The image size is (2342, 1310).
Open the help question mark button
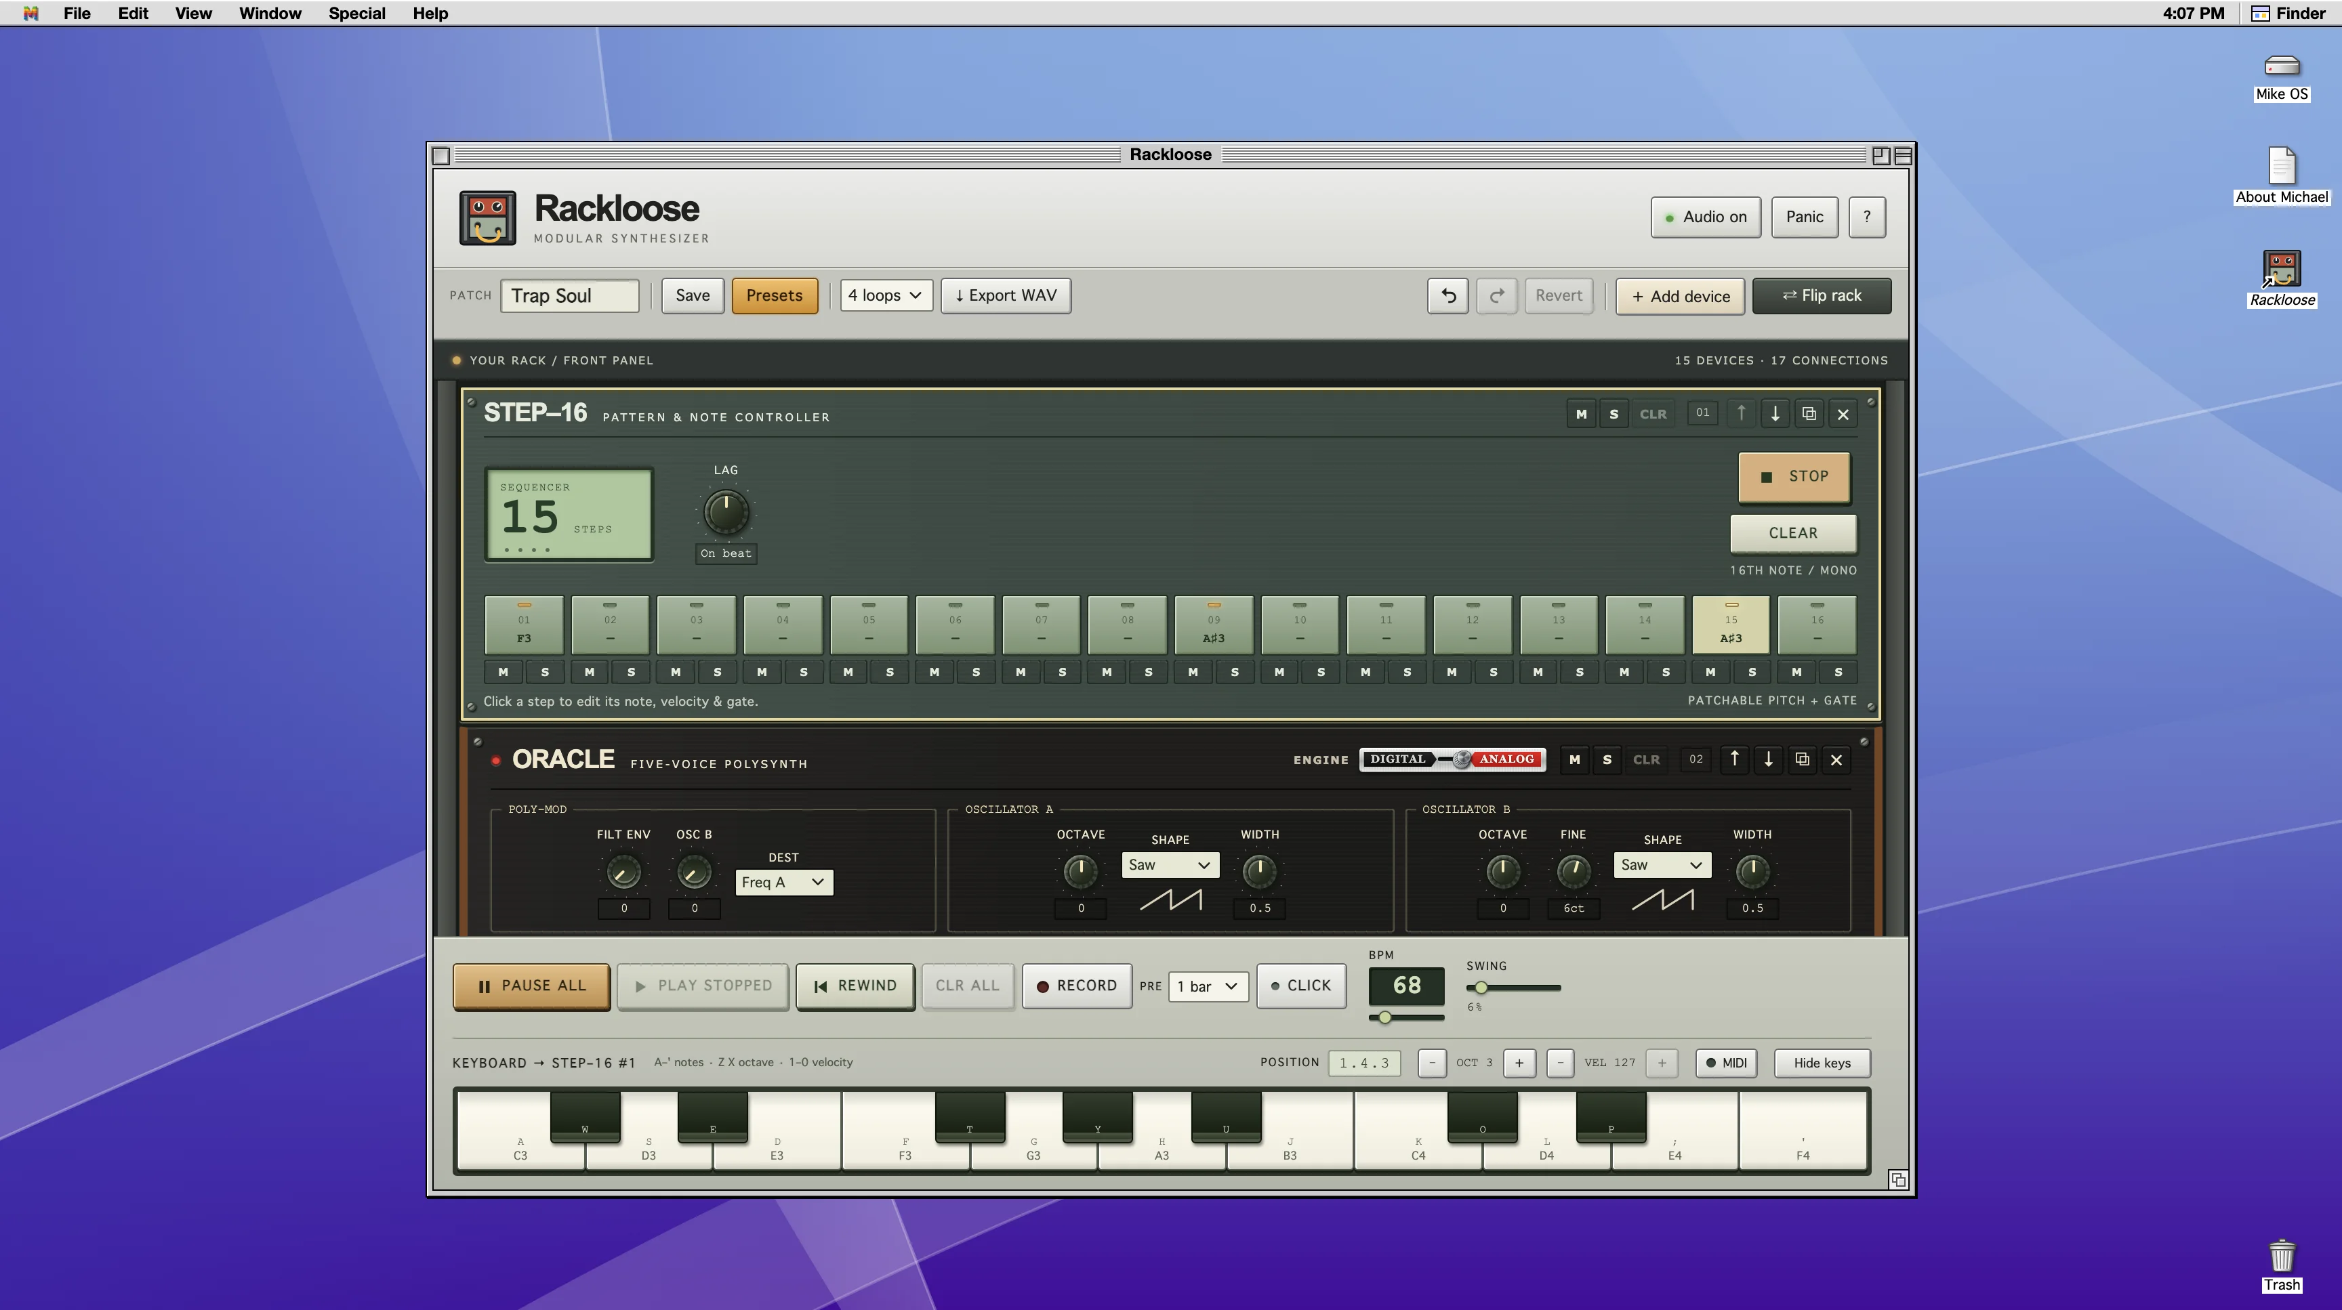pos(1866,217)
